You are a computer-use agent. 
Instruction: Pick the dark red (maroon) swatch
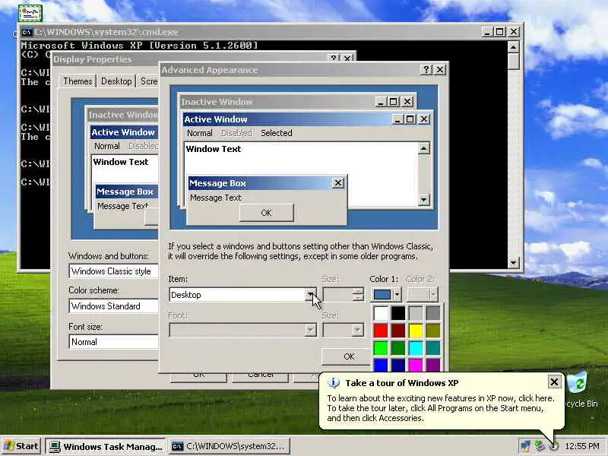pos(398,331)
